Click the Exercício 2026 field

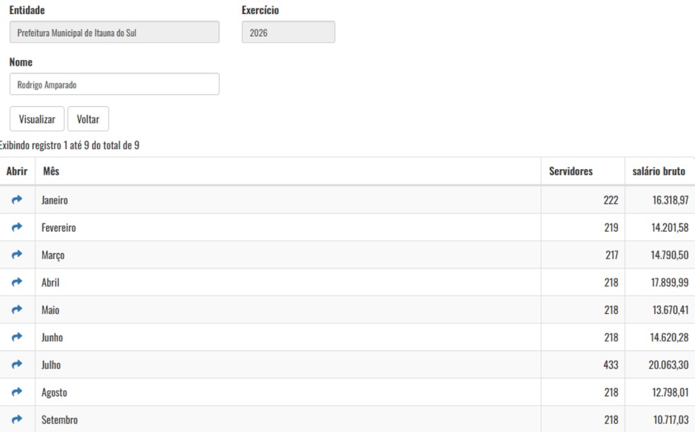tap(288, 33)
